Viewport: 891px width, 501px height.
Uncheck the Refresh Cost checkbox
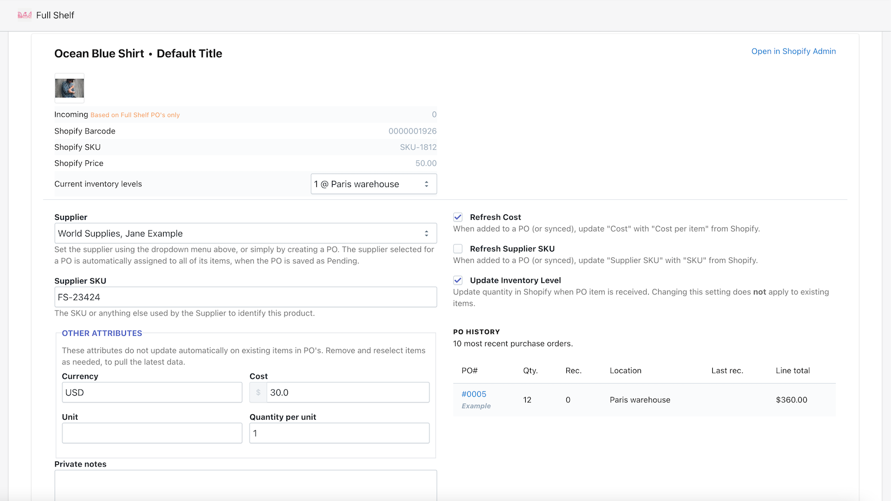(458, 217)
